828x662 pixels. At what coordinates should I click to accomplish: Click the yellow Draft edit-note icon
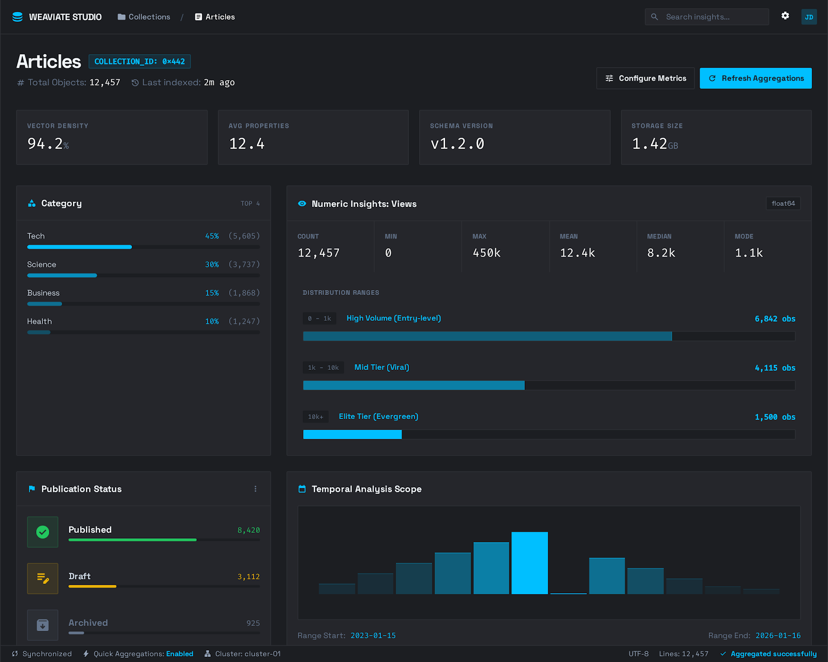click(x=42, y=578)
